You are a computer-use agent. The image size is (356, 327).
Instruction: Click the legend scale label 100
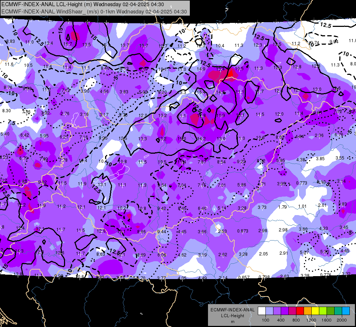265,320
